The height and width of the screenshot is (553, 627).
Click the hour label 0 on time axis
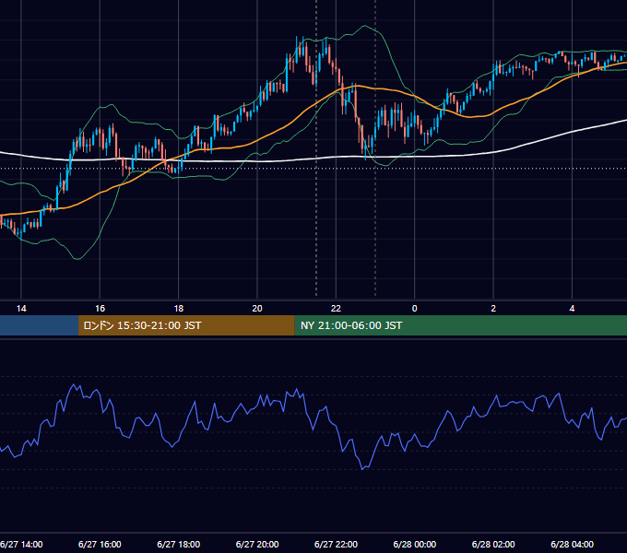click(415, 309)
